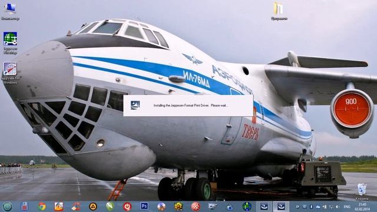This screenshot has width=377, height=212.
Task: Click the installer dialog's Jeppesen icon
Action: 135,105
